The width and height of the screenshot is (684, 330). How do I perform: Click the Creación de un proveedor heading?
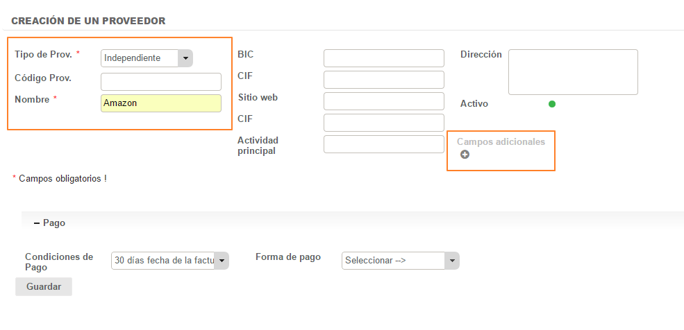click(88, 21)
